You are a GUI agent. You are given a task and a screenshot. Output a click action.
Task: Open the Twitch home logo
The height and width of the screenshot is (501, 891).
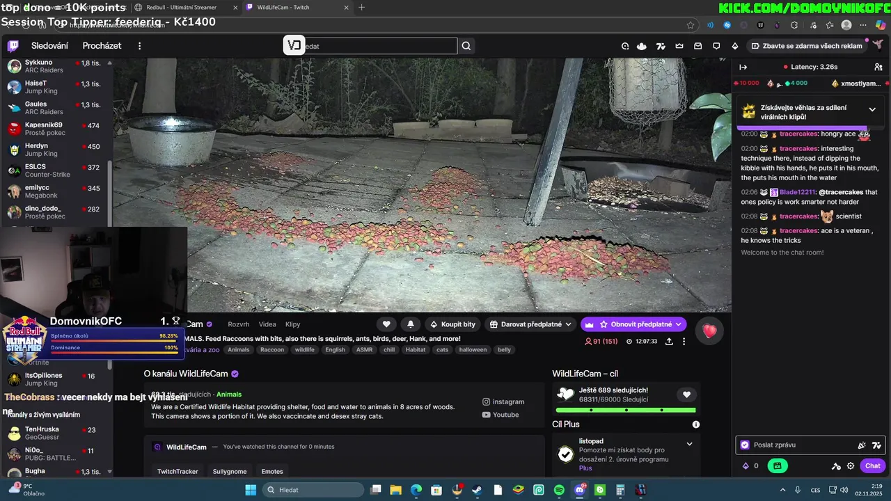coord(13,46)
